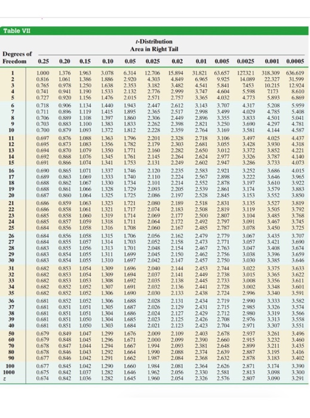Screen dimensions: 310x418
Task: Click value 0.688 in row 18
Action: (x=42, y=183)
